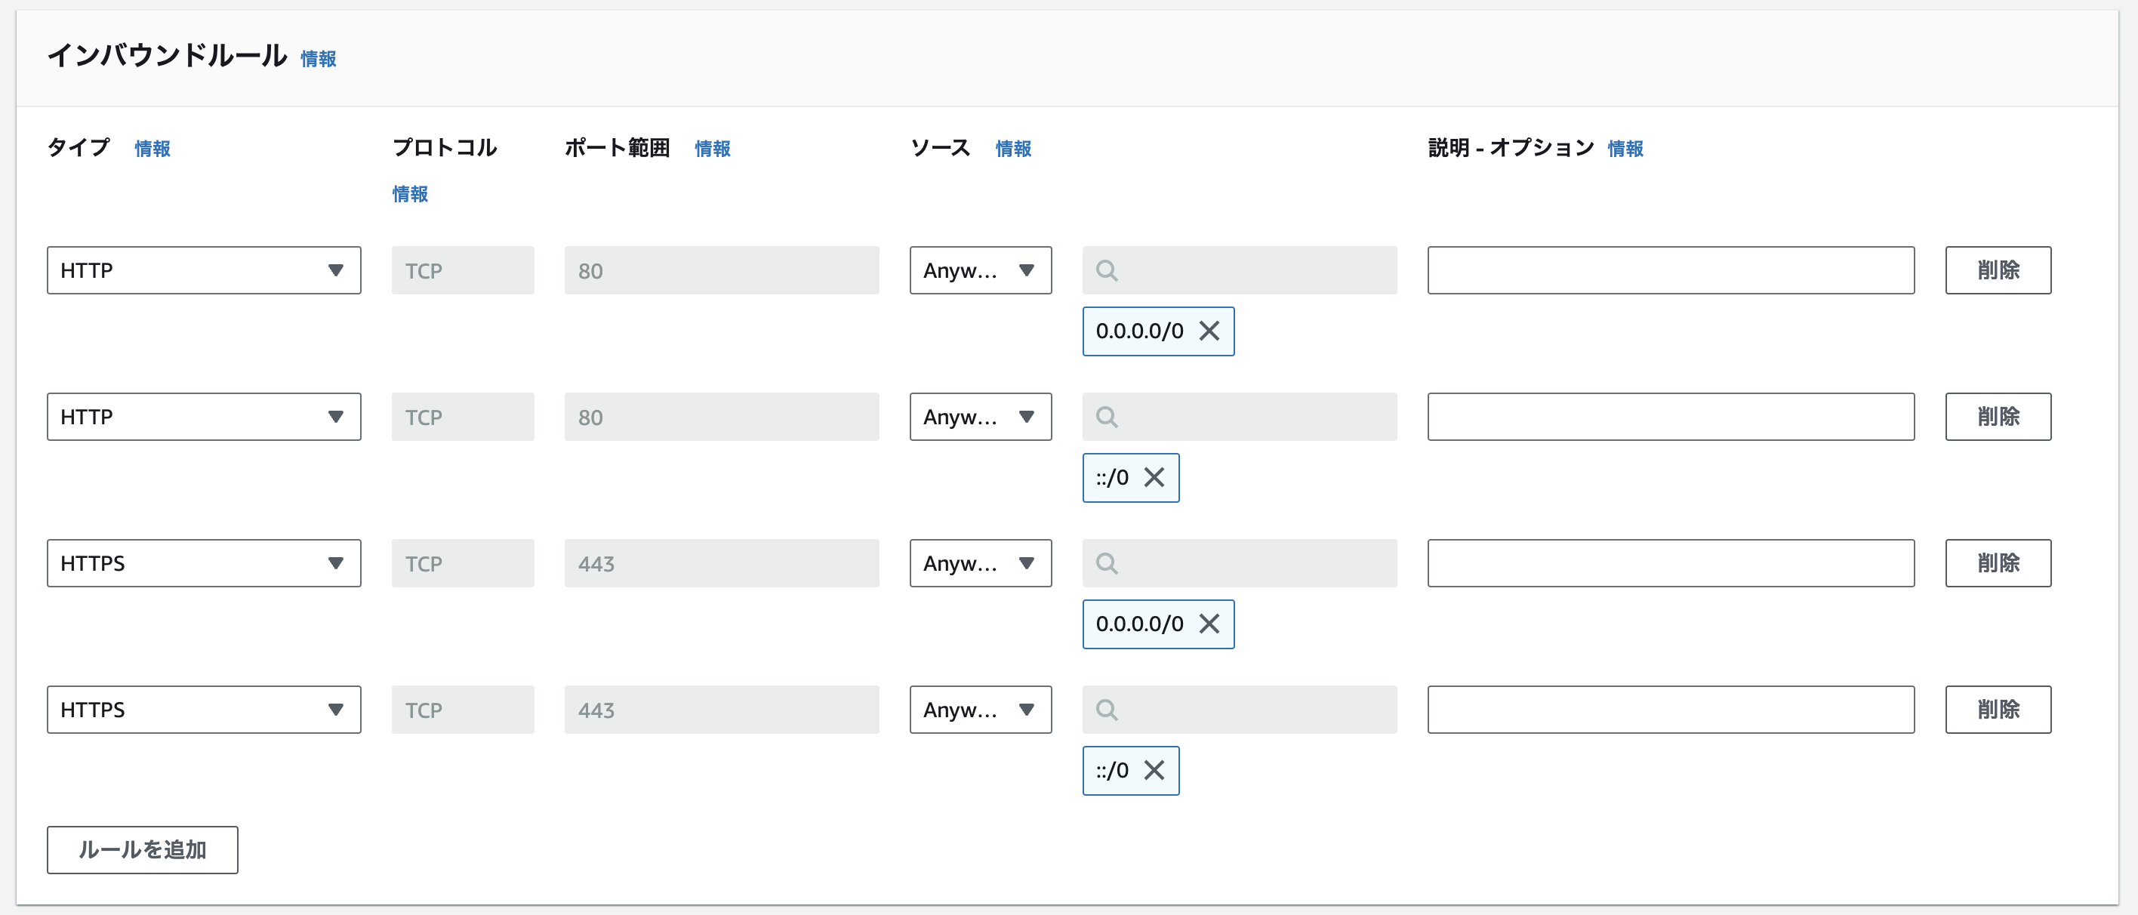Expand Anywhere source dropdown in second HTTP rule

tap(980, 417)
